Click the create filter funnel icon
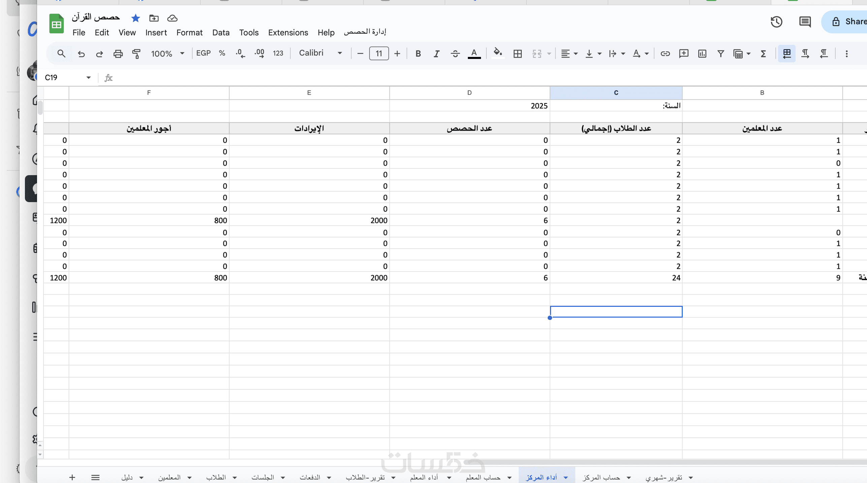The height and width of the screenshot is (483, 867). point(720,54)
